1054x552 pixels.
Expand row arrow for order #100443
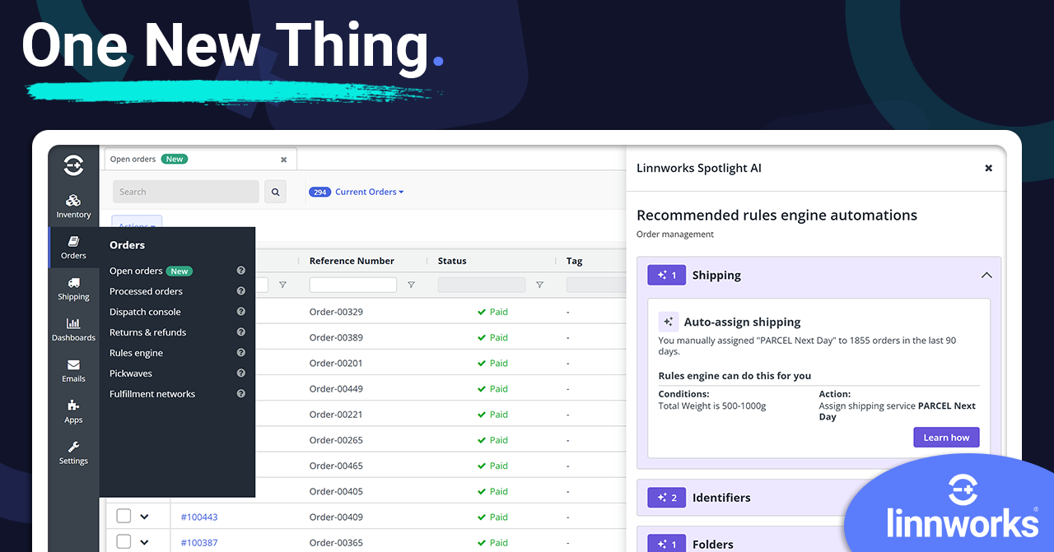coord(145,517)
